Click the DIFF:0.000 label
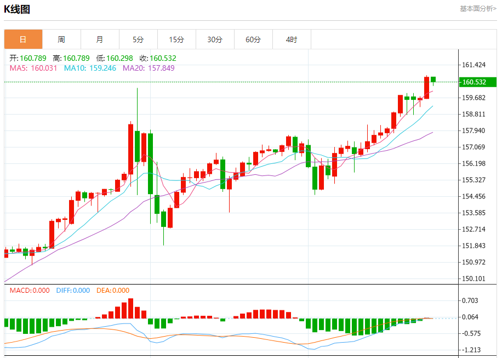Screen dimensions: 502x358 pos(73,291)
